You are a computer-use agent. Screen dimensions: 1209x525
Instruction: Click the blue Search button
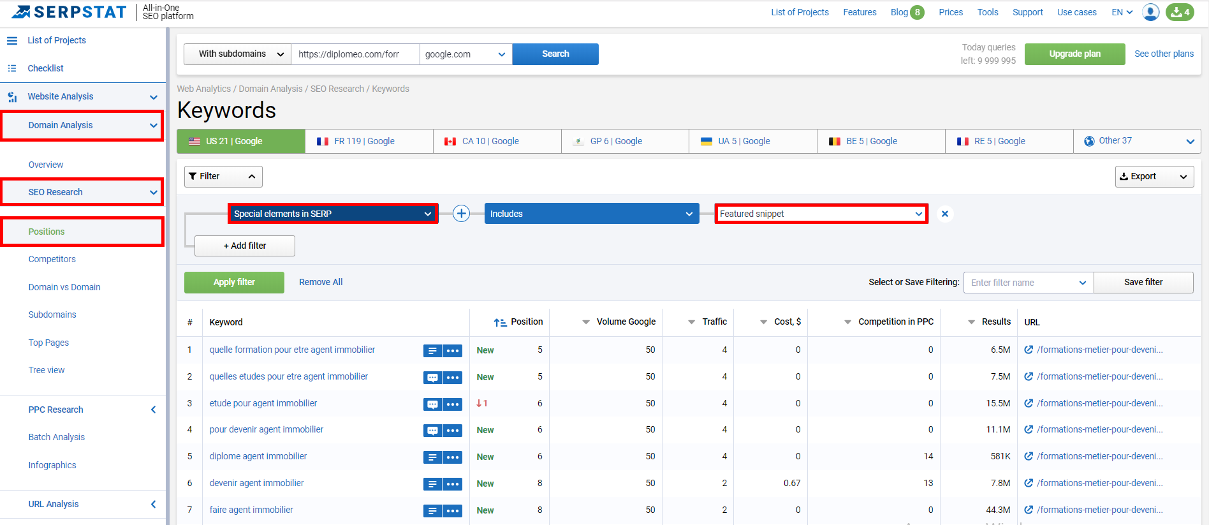coord(555,54)
